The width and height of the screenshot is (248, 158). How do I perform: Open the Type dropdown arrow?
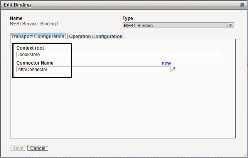[x=231, y=25]
